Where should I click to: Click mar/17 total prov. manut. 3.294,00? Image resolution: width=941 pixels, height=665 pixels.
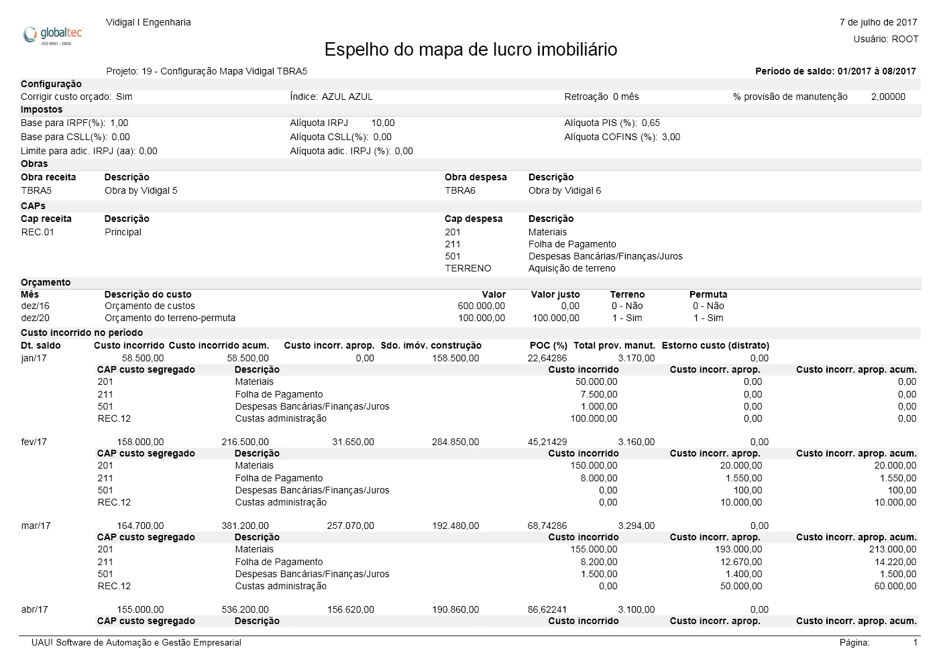click(636, 526)
